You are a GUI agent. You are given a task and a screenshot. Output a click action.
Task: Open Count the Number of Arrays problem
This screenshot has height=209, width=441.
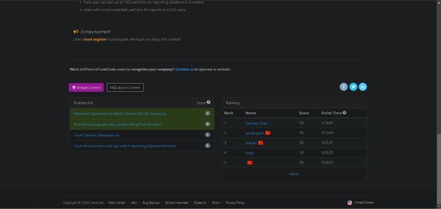[125, 146]
